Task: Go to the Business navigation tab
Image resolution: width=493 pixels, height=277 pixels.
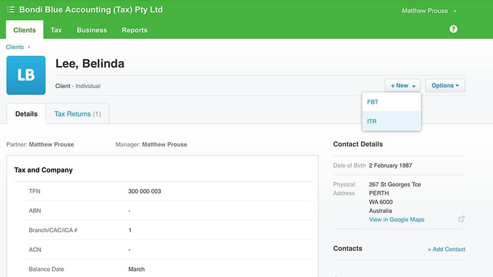Action: 92,30
